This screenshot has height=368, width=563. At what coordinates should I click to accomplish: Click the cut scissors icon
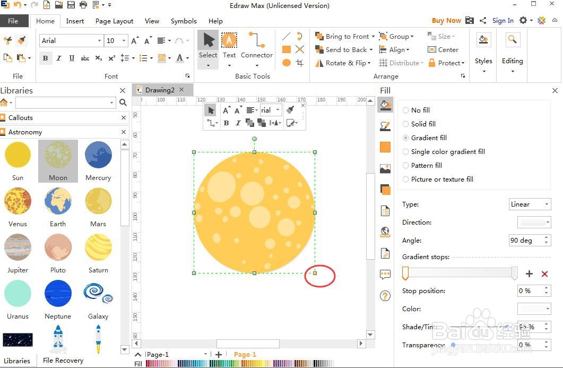[8, 40]
